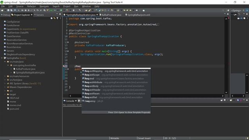This screenshot has width=249, height=140.
Task: Switch to the Debug view tab
Action: click(5, 15)
